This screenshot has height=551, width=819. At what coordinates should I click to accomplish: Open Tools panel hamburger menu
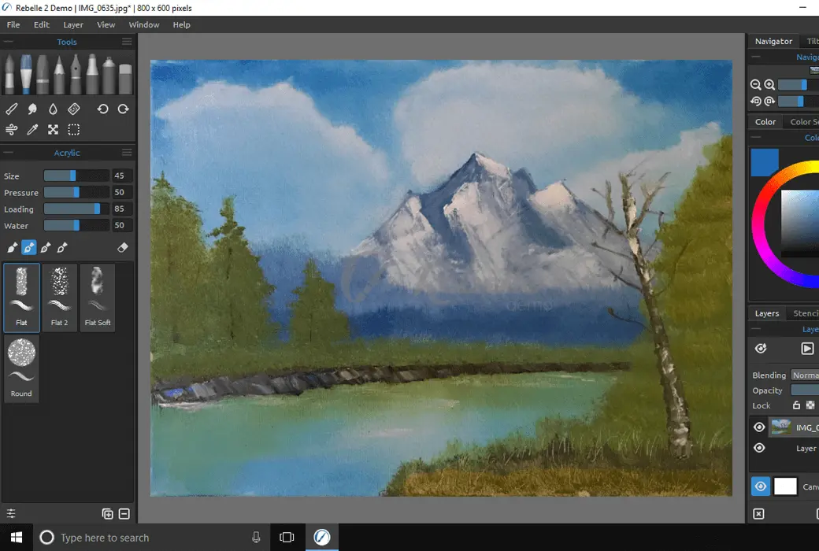pyautogui.click(x=127, y=41)
